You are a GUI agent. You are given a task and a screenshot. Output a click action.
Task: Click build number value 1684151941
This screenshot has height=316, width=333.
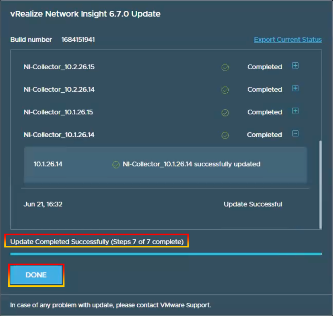[x=78, y=40]
